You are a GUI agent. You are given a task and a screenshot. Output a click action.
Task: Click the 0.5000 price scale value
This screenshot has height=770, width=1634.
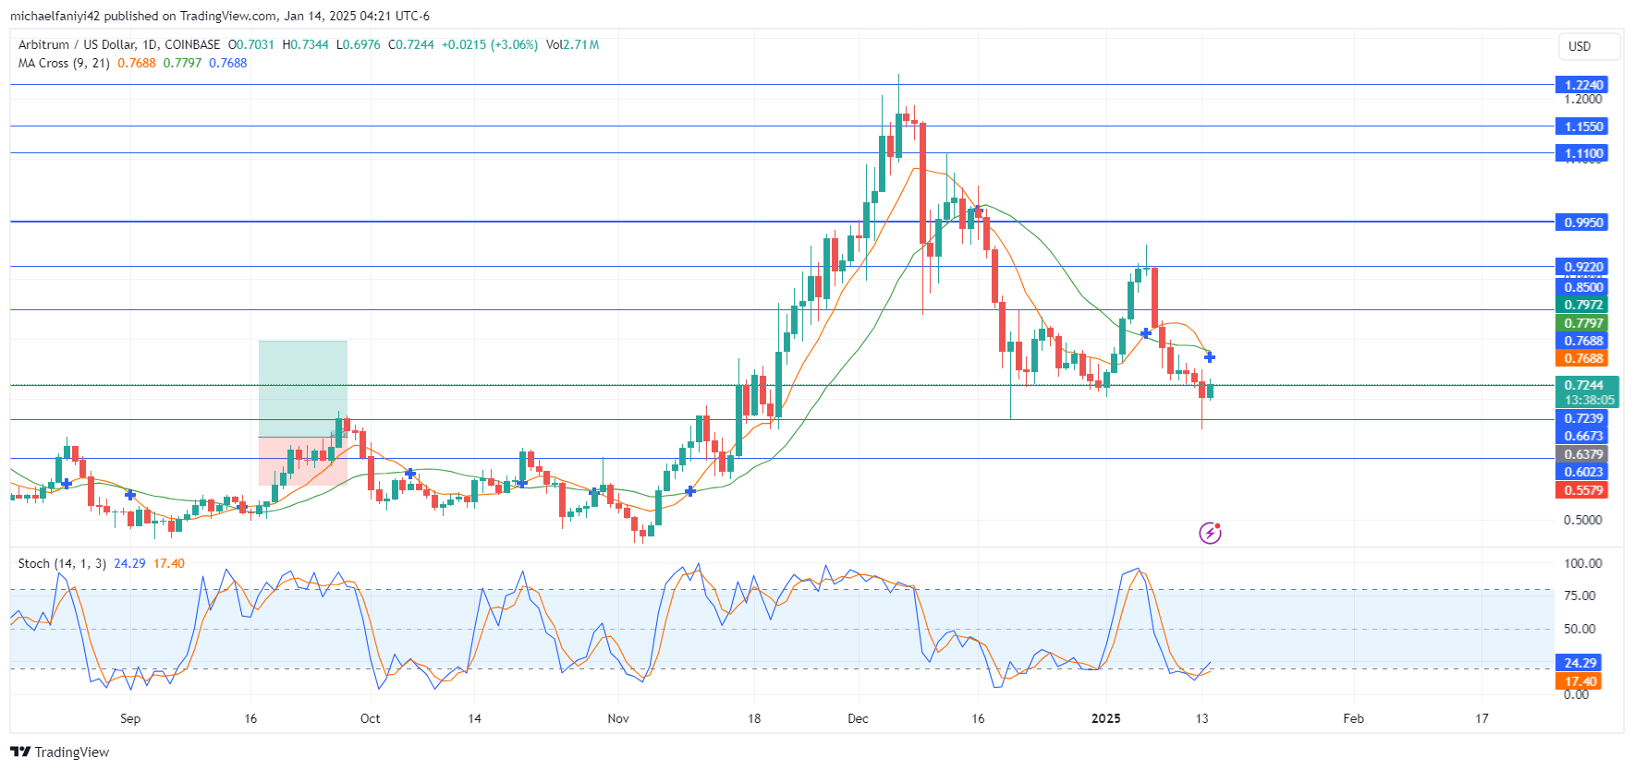coord(1582,520)
